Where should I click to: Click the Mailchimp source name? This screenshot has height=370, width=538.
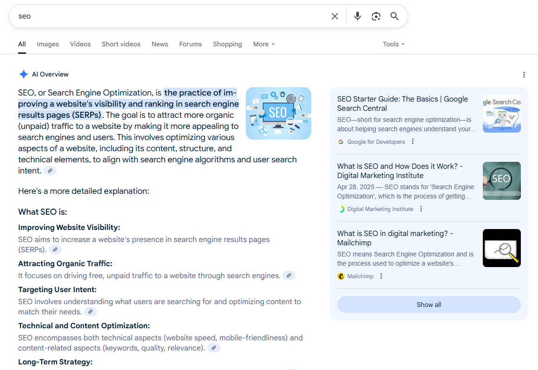[x=360, y=276]
